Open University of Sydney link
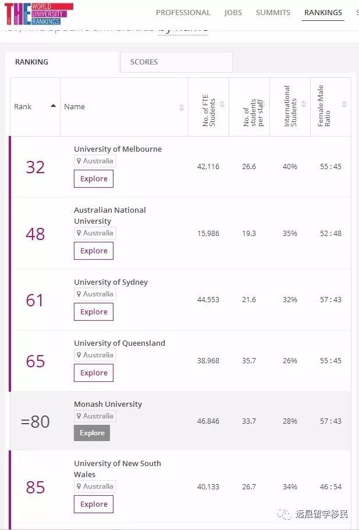The height and width of the screenshot is (530, 359). click(111, 282)
